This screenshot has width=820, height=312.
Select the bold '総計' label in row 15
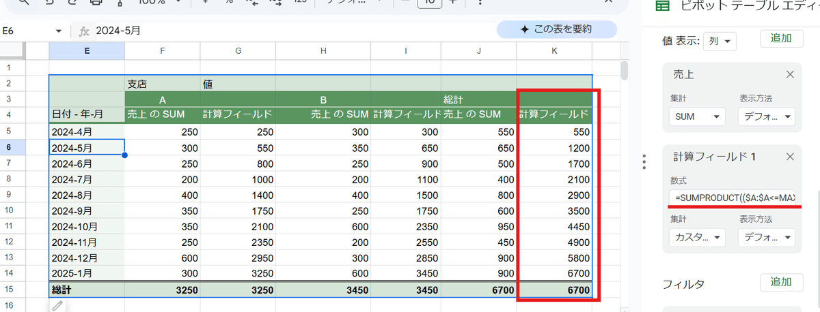click(x=87, y=290)
